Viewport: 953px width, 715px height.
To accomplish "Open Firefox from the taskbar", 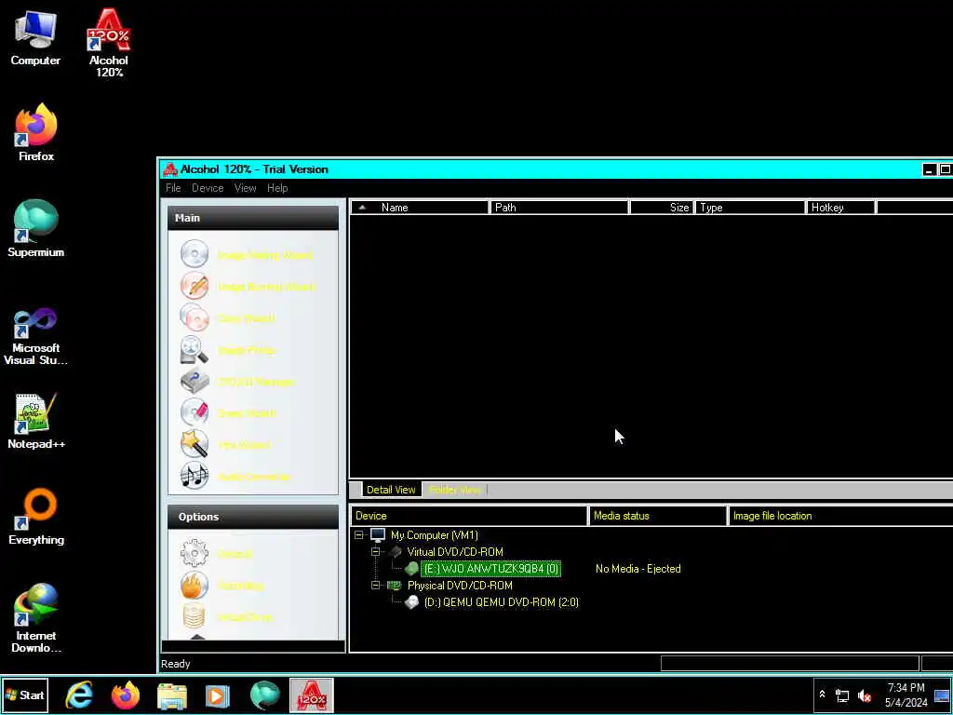I will [126, 695].
